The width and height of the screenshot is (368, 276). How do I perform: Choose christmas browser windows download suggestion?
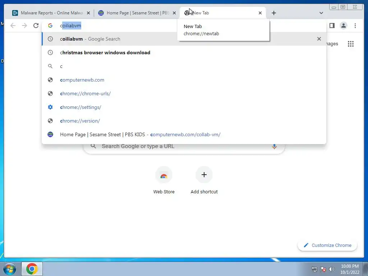tap(184, 52)
